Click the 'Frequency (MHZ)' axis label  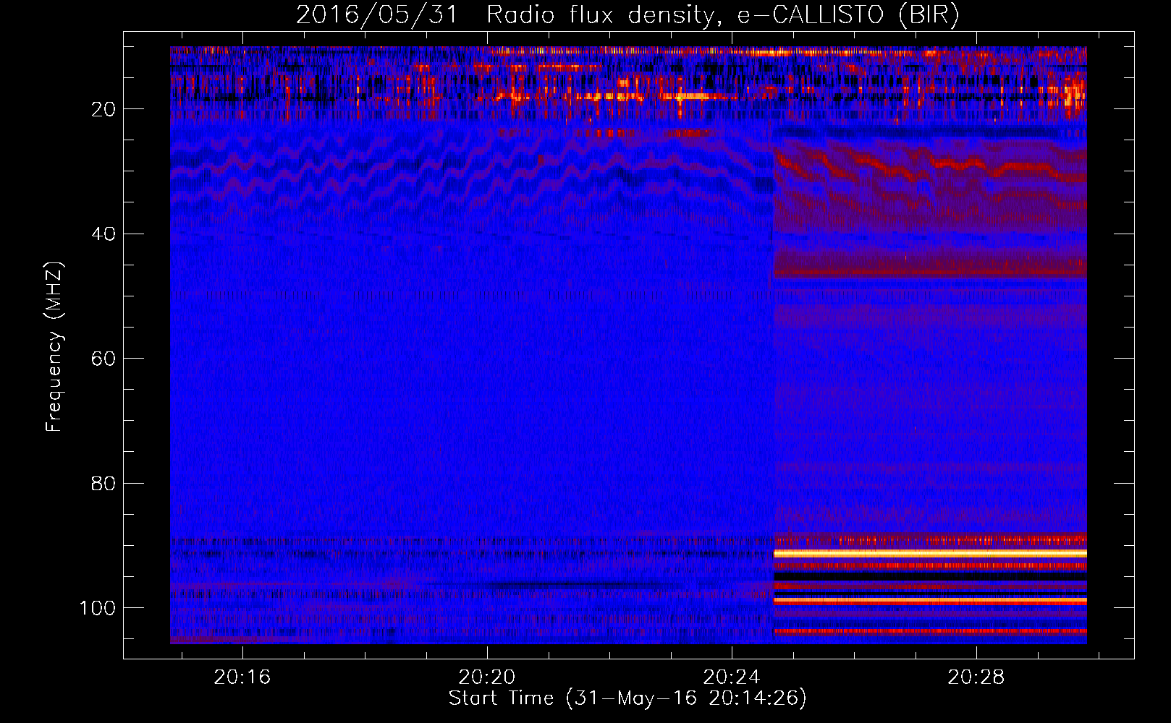click(x=54, y=347)
